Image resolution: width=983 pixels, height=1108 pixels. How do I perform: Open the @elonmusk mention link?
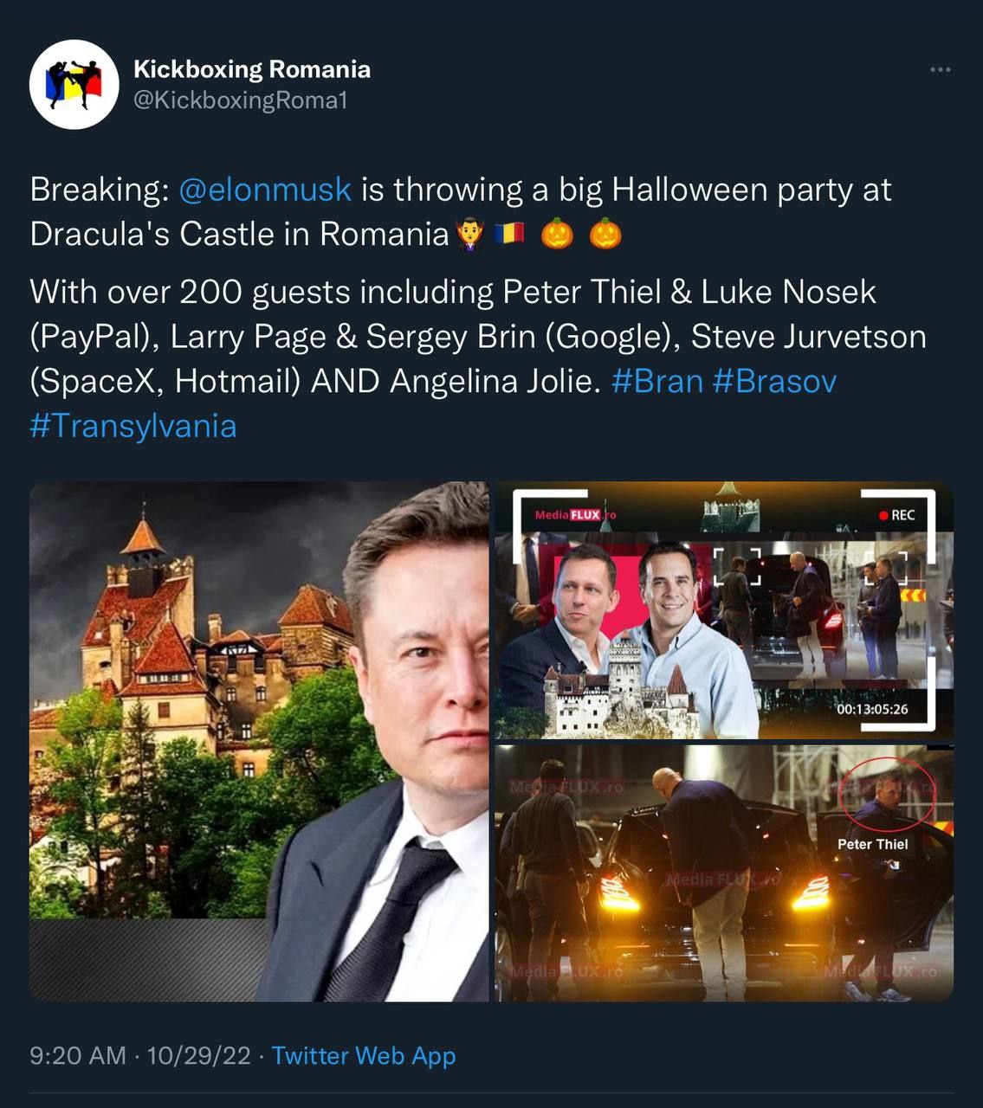click(x=265, y=189)
